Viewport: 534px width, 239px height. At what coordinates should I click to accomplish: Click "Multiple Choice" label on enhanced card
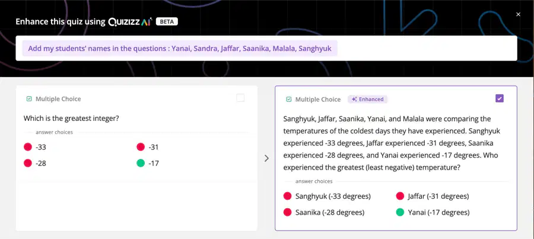point(318,100)
